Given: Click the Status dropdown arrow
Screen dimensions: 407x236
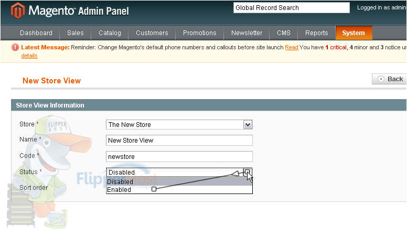Looking at the screenshot, I should [x=248, y=172].
